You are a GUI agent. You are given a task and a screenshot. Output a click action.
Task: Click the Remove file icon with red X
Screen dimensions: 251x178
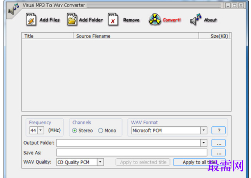click(x=113, y=19)
